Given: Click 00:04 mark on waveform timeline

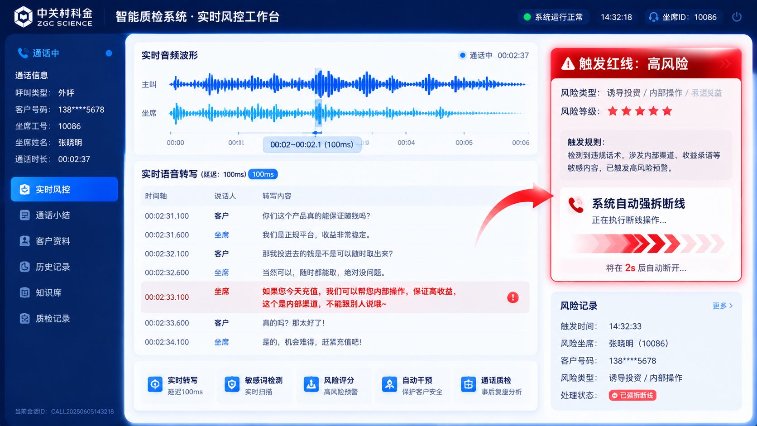Looking at the screenshot, I should pos(406,143).
